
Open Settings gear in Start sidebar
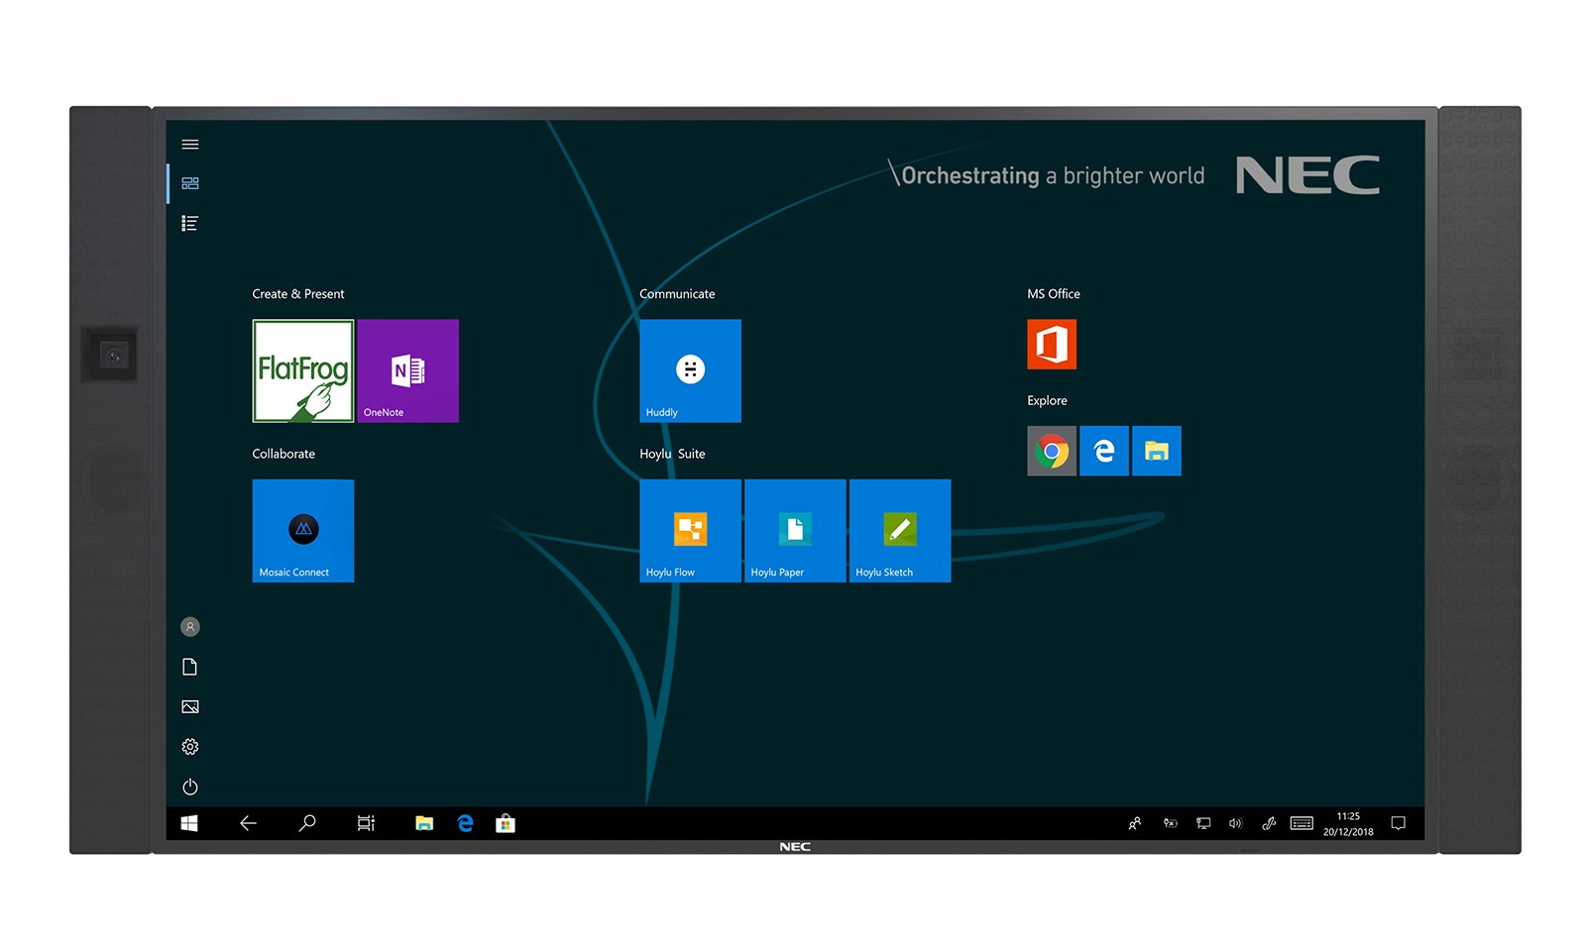click(190, 747)
